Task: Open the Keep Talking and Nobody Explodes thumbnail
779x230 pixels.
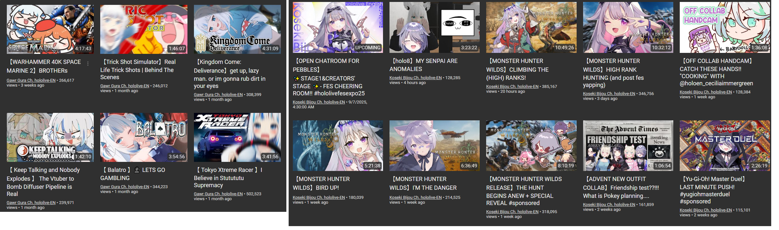Action: [x=50, y=137]
